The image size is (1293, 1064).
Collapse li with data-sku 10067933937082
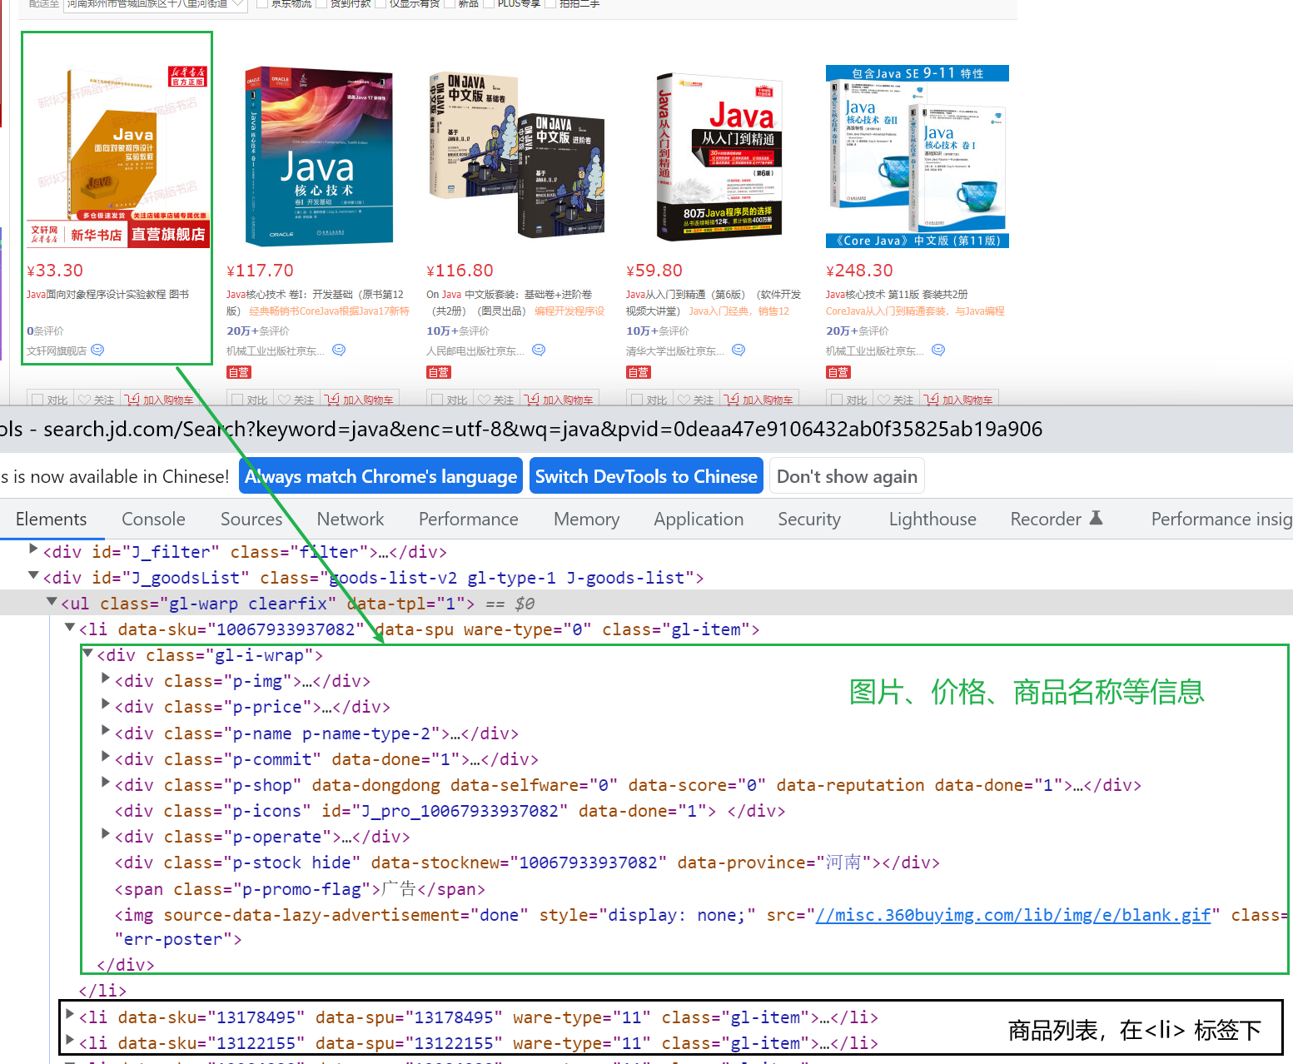[x=70, y=626]
